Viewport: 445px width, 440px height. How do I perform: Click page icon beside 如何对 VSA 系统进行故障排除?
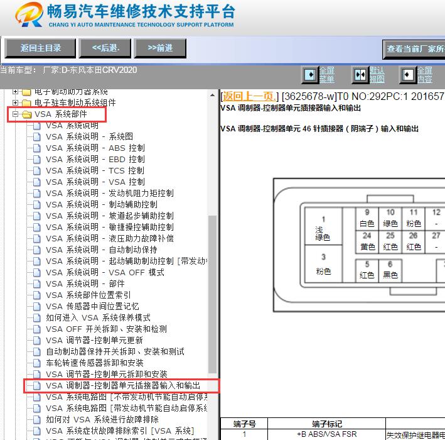click(x=36, y=419)
